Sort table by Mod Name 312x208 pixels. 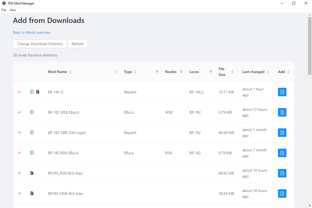[x=70, y=72]
